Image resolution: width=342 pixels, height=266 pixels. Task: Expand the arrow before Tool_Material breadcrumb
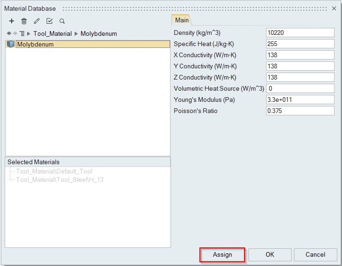click(29, 33)
